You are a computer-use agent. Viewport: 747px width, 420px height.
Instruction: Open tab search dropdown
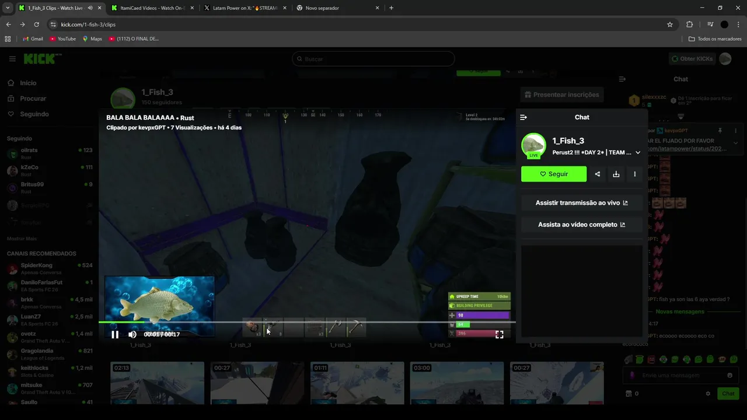[x=8, y=8]
